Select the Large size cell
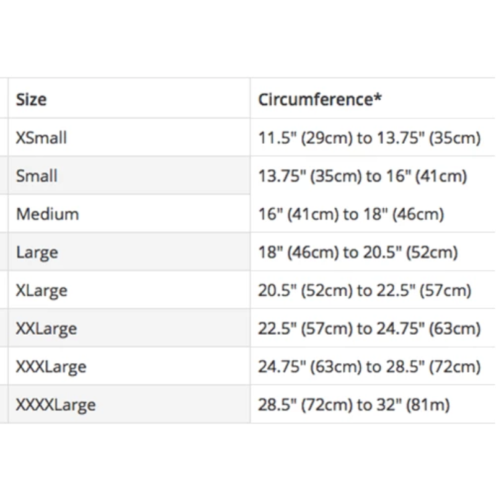Image resolution: width=496 pixels, height=496 pixels. point(37,252)
